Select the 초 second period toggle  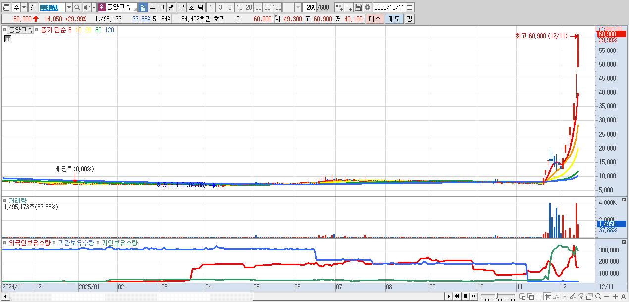point(191,7)
